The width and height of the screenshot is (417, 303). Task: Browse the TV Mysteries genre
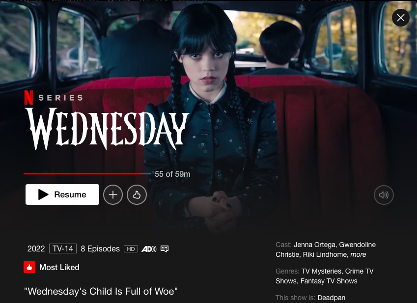tap(322, 271)
